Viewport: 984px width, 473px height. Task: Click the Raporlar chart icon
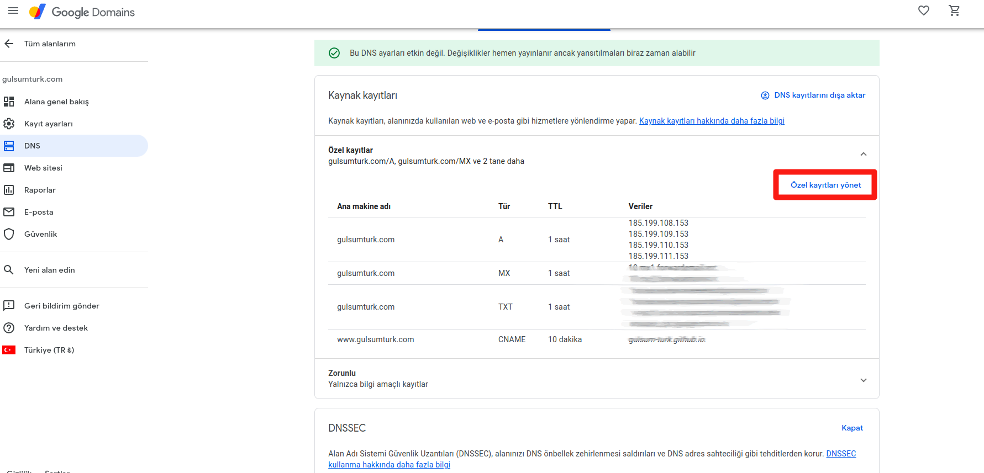point(9,190)
